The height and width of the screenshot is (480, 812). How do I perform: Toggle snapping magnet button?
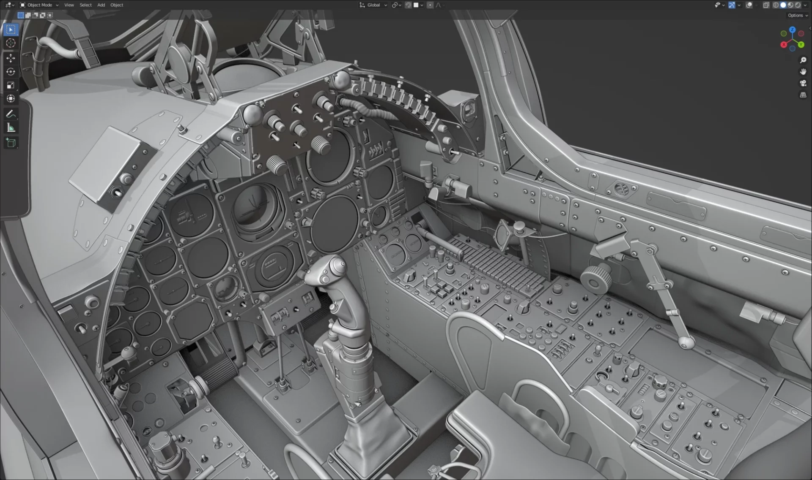click(x=409, y=5)
